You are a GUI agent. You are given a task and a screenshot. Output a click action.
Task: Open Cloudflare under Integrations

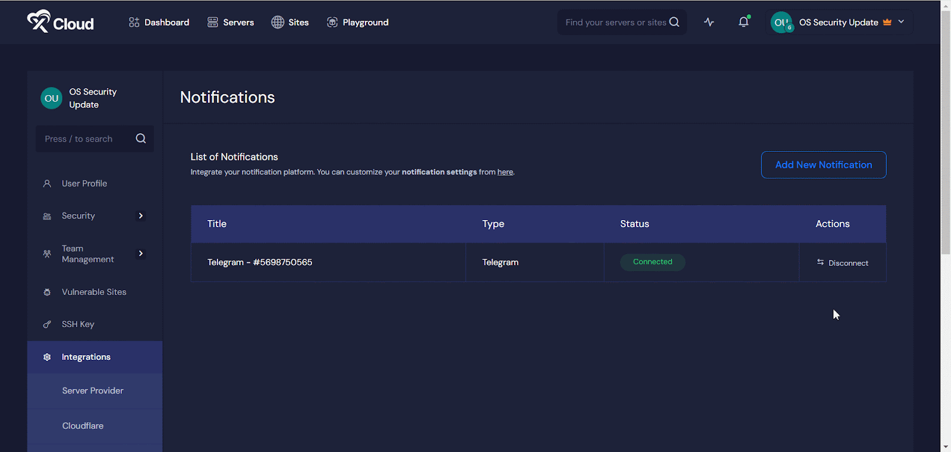(x=95, y=426)
